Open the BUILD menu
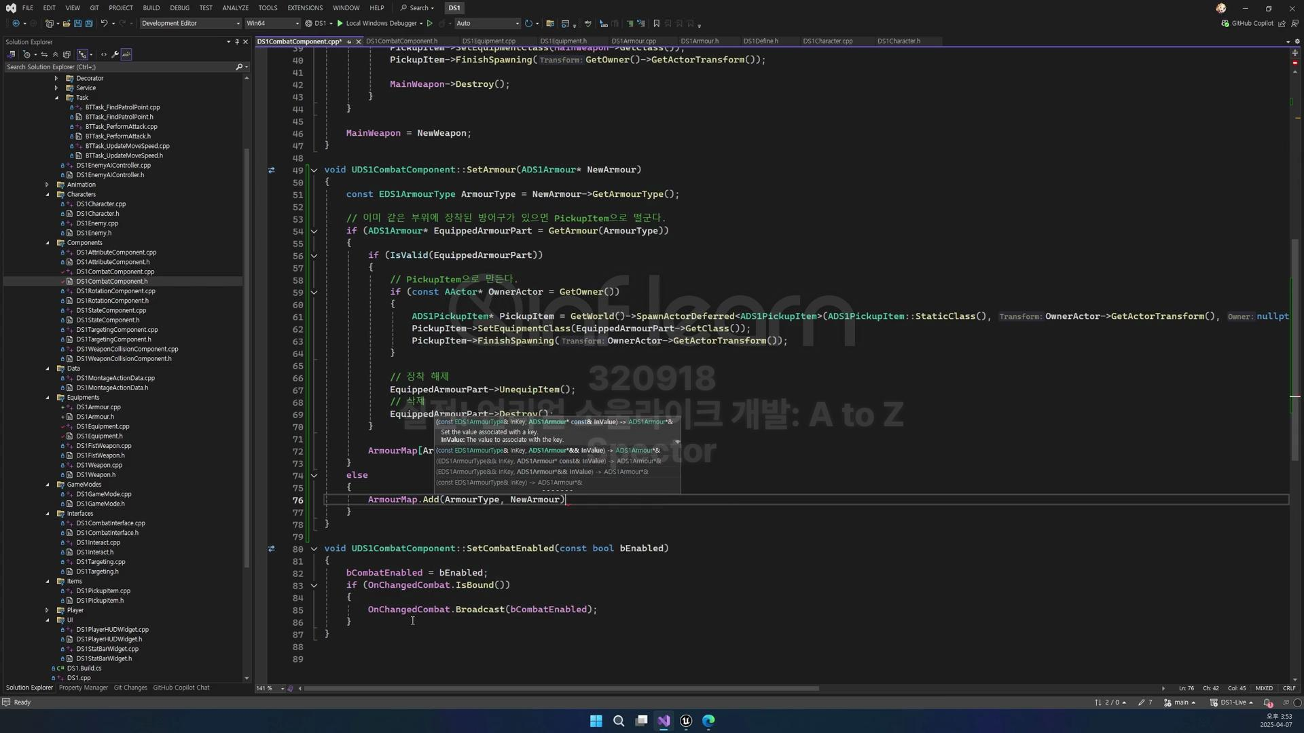 [x=151, y=8]
